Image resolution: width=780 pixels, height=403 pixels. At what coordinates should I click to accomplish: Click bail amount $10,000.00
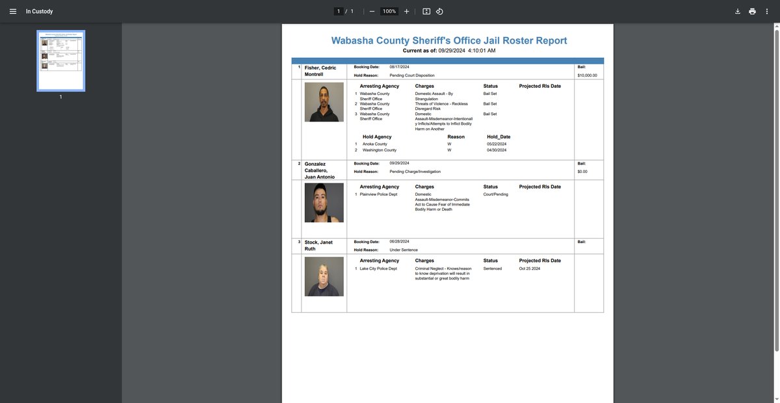[587, 75]
